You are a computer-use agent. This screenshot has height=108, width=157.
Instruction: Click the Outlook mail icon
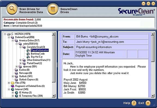click(16, 76)
